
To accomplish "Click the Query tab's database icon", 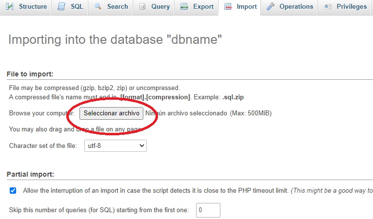I will click(x=142, y=6).
